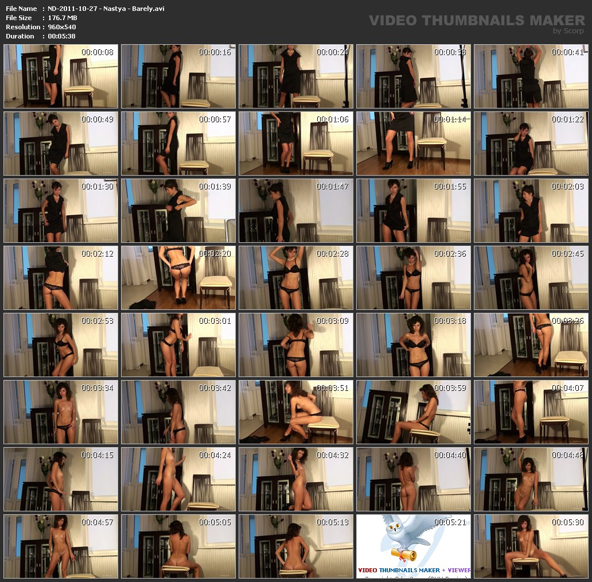This screenshot has height=582, width=592.
Task: Open the thumbnail at timestamp 00:01:47
Action: pos(296,211)
